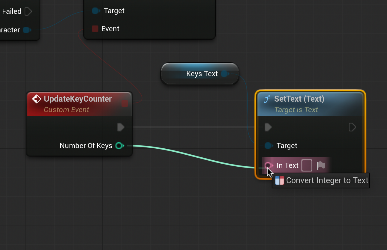Click the red delegate pin on UpdateKeyCounter header
This screenshot has height=250, width=387.
[125, 103]
